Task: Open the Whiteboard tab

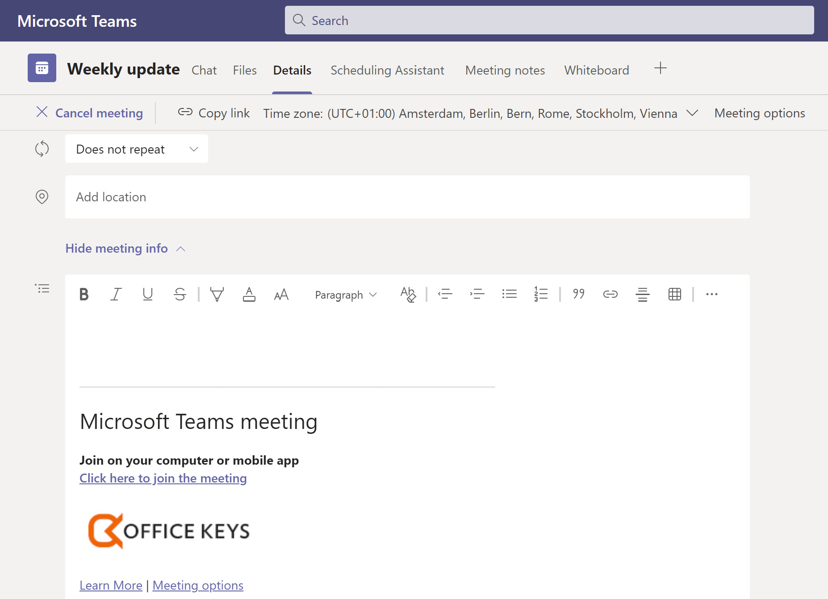Action: [597, 70]
